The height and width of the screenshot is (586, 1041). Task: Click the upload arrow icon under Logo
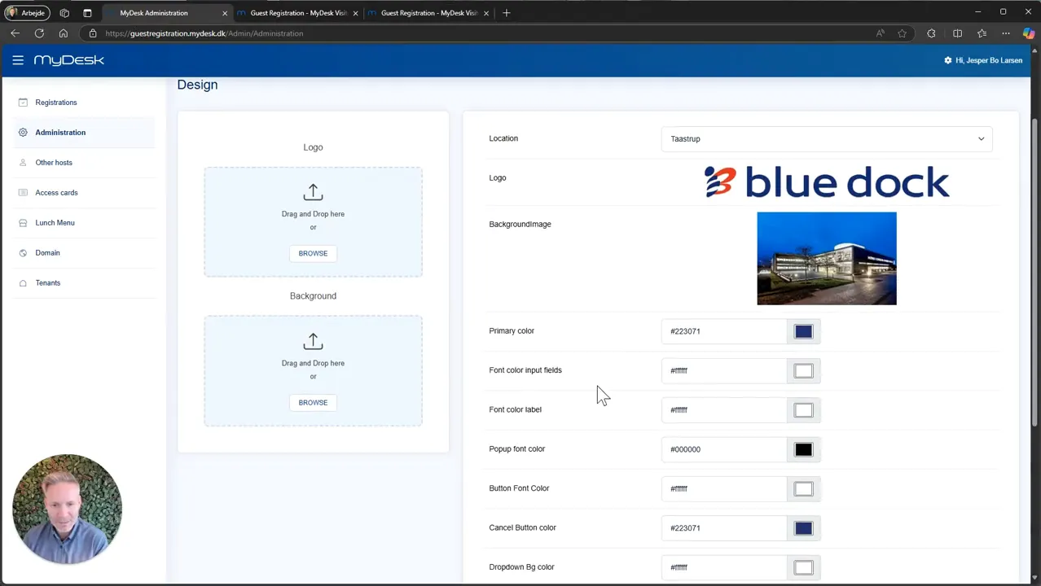coord(313,192)
